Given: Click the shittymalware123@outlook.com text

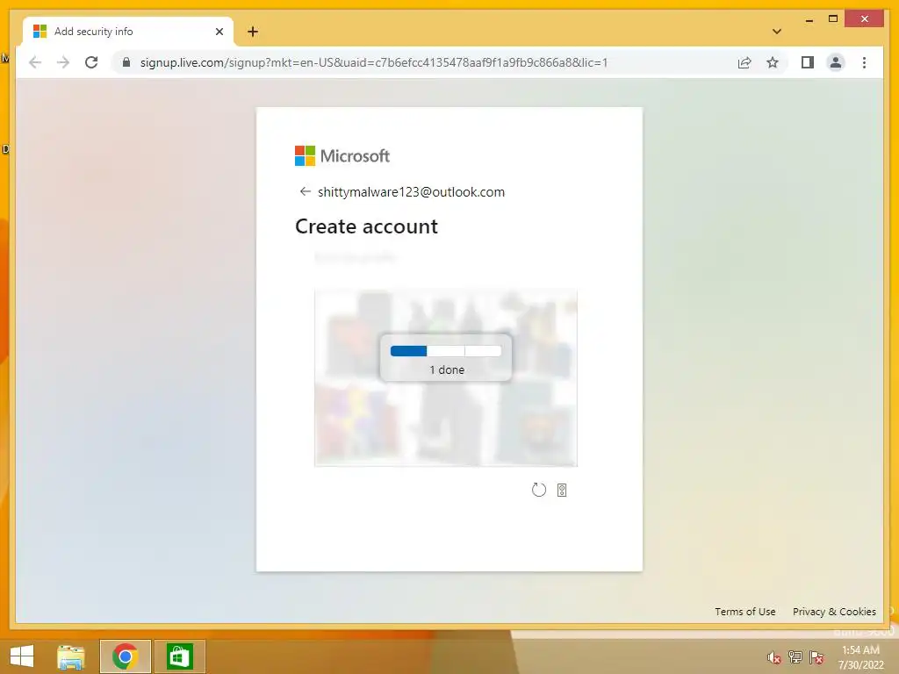Looking at the screenshot, I should (411, 192).
